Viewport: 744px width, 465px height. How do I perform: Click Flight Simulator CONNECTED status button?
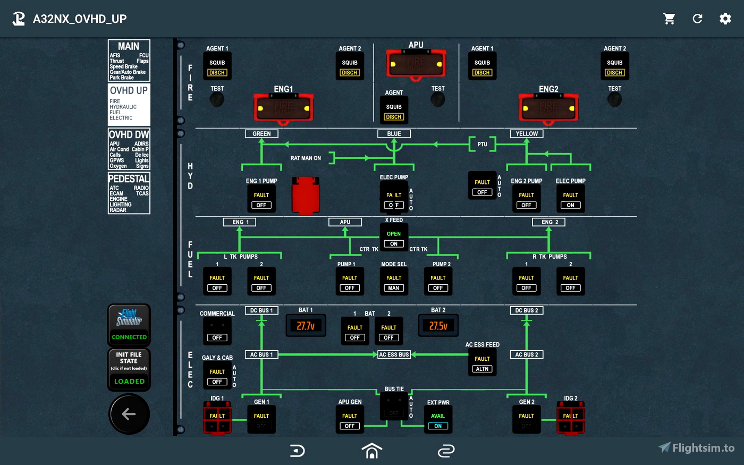pos(129,325)
